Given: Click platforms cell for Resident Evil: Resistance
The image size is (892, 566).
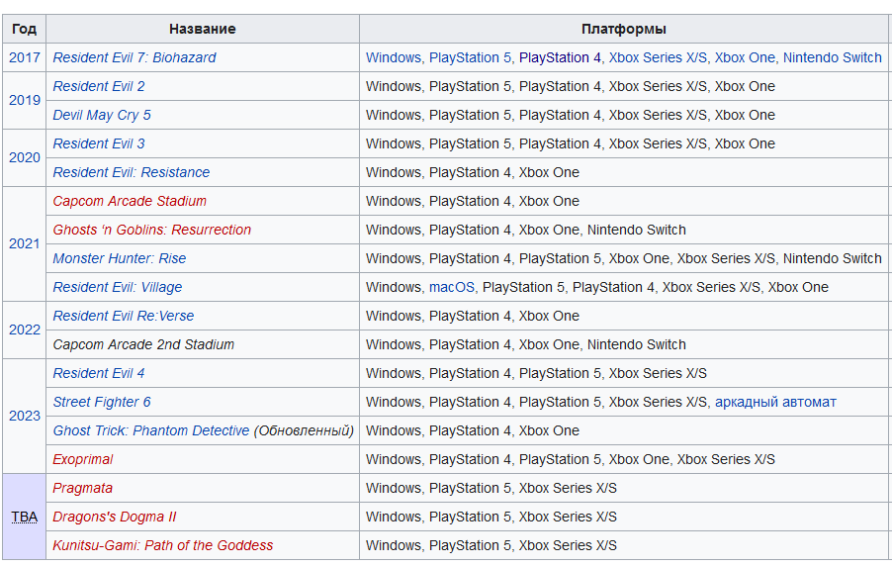Looking at the screenshot, I should [x=623, y=172].
